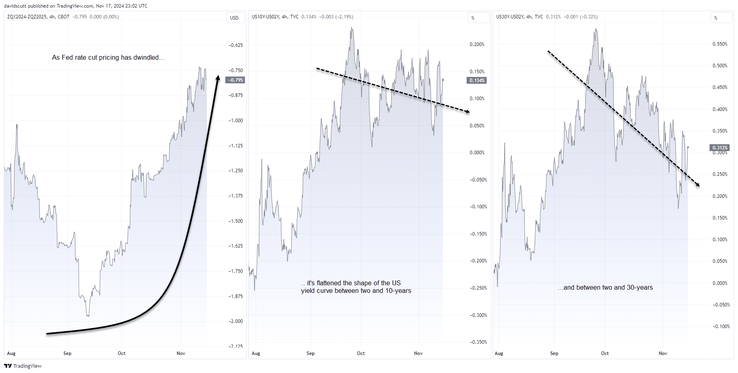Click the Sep label on the US30Y-US02Y time axis
Image resolution: width=738 pixels, height=373 pixels.
pos(554,353)
